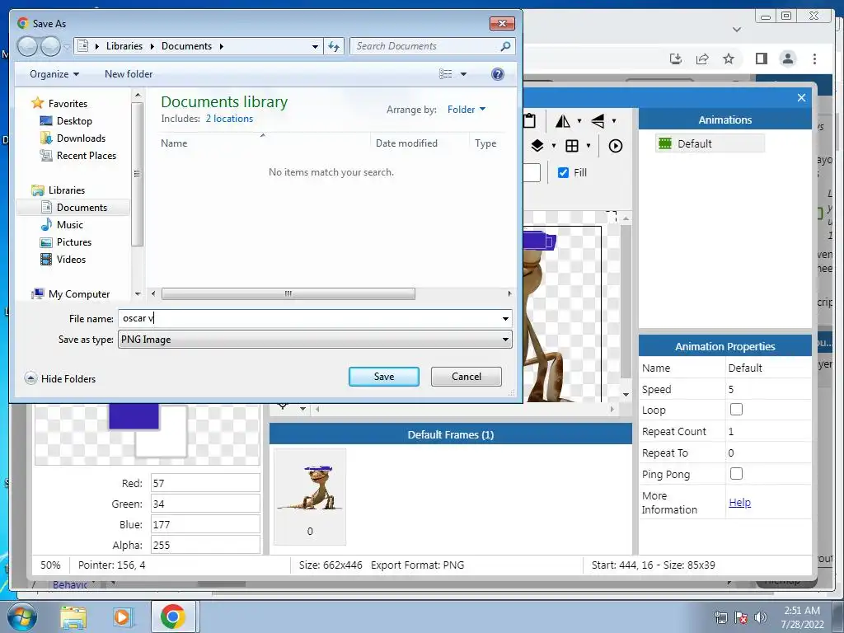Click the Red value field showing 57
Viewport: 844px width, 633px height.
(205, 483)
